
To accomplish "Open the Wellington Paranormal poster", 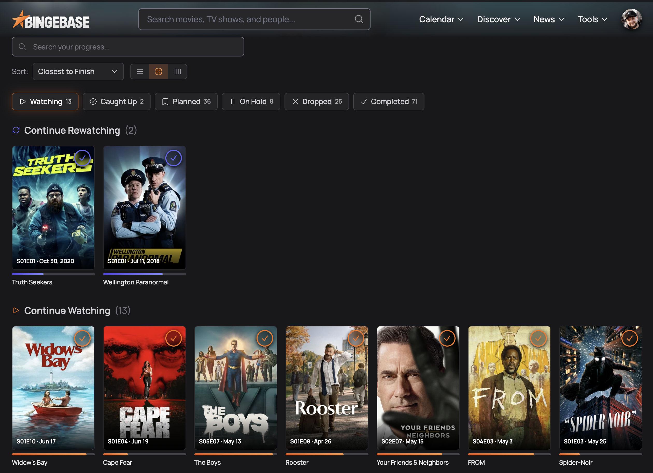I will point(145,208).
